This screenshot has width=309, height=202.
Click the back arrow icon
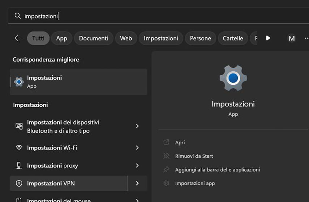(18, 38)
